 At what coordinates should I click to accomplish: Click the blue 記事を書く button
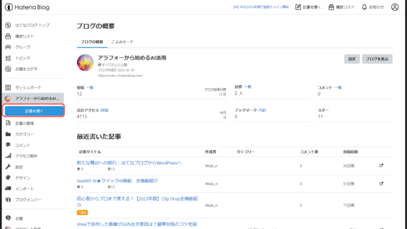pos(34,111)
